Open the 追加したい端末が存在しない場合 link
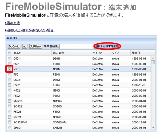The width and height of the screenshot is (160, 133). pyautogui.click(x=29, y=30)
